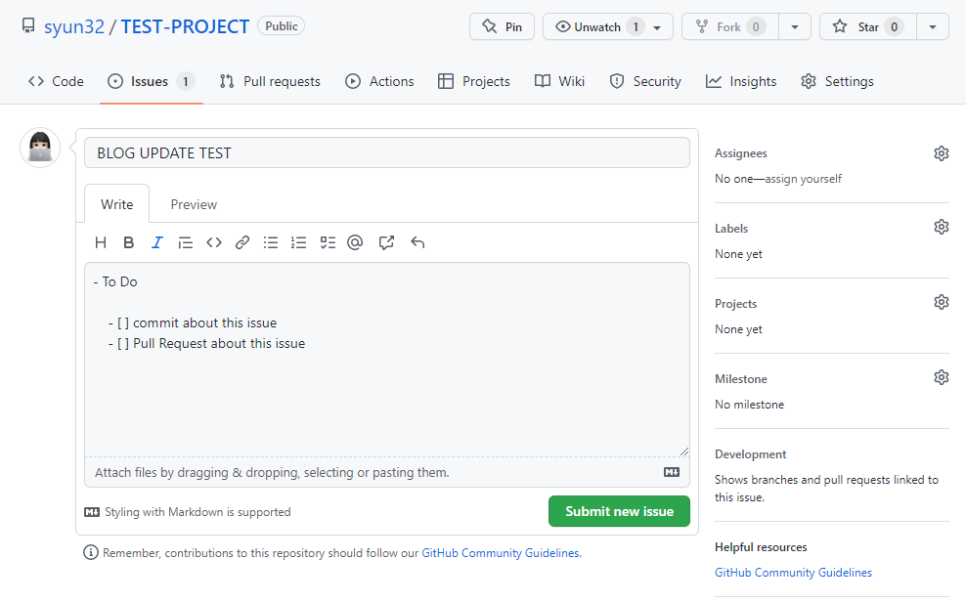Expand the Fork dropdown arrow

795,26
